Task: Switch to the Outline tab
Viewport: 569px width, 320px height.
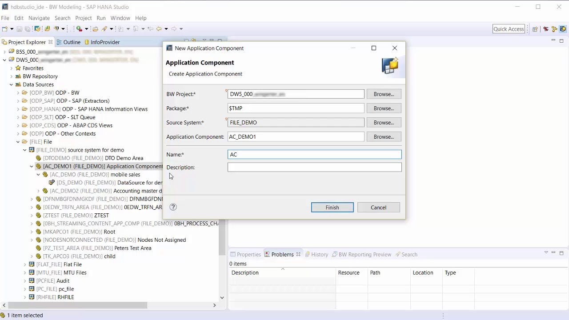Action: (68, 42)
